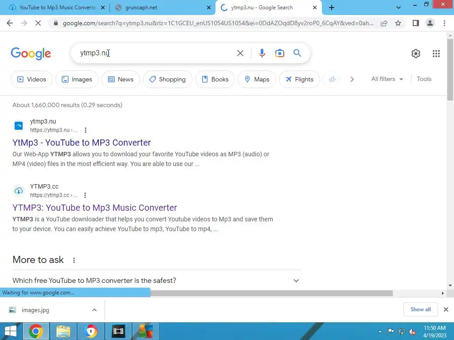Screen dimensions: 454x340
Task: Click the Chrome icon on taskbar
Action: pyautogui.click(x=35, y=331)
